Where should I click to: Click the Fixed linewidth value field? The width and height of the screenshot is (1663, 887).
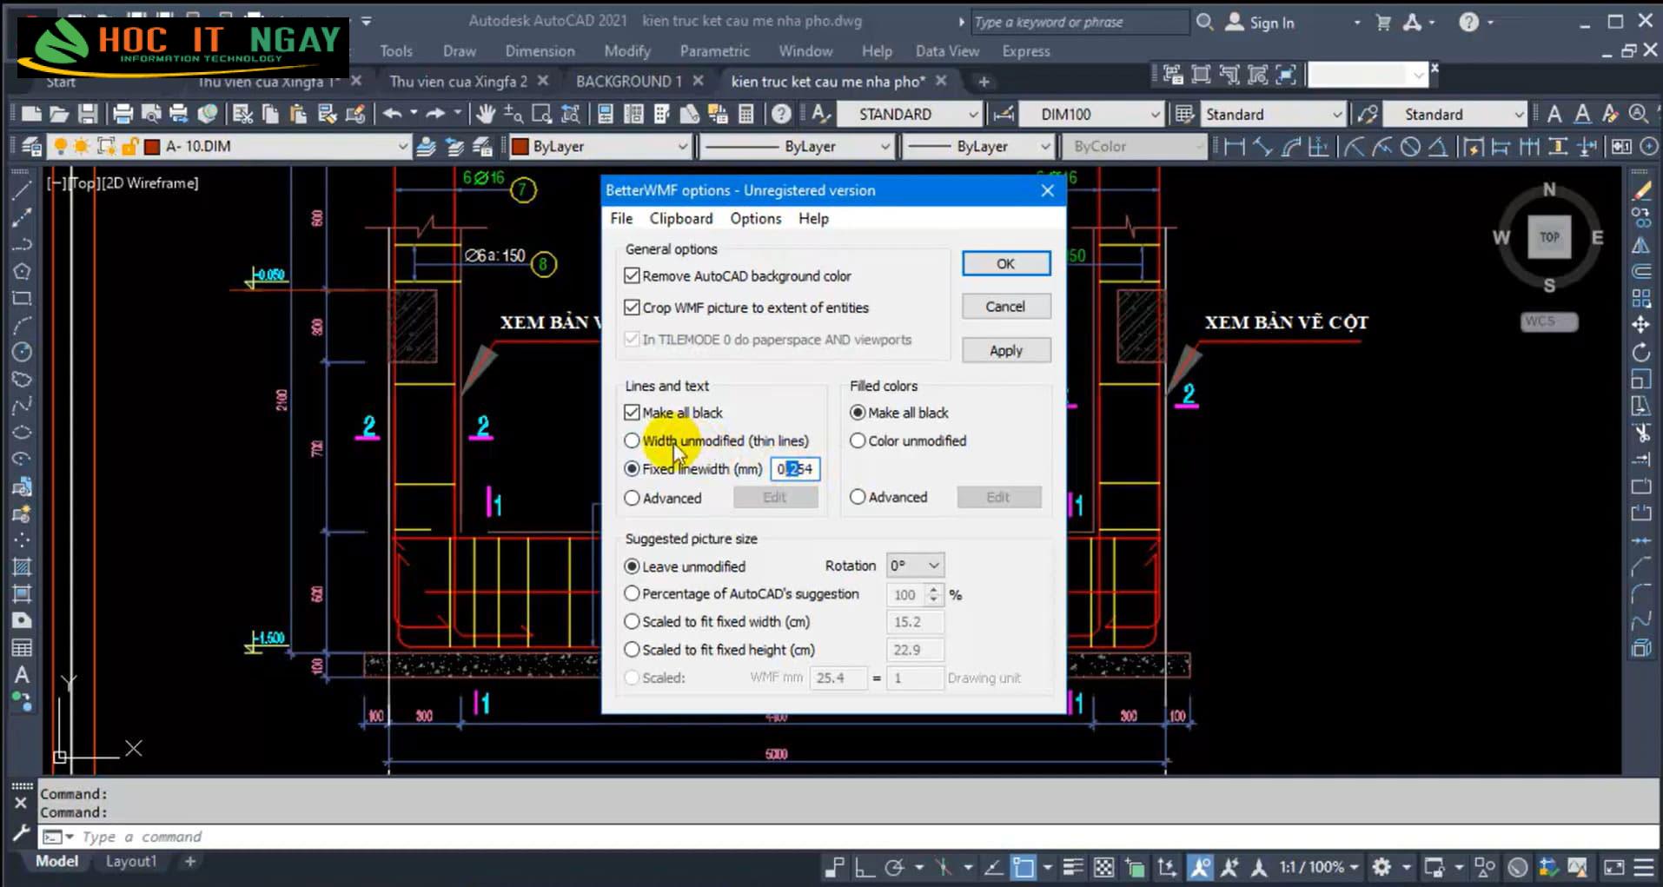(795, 469)
